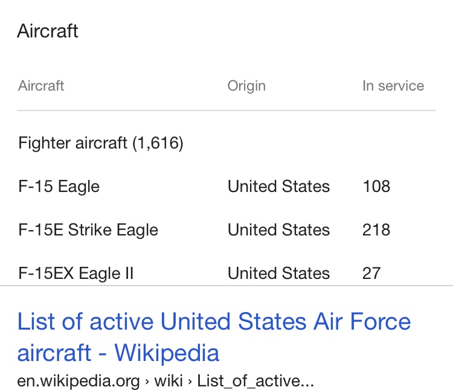Click the 108 in-service value
Image resolution: width=453 pixels, height=390 pixels.
click(376, 186)
